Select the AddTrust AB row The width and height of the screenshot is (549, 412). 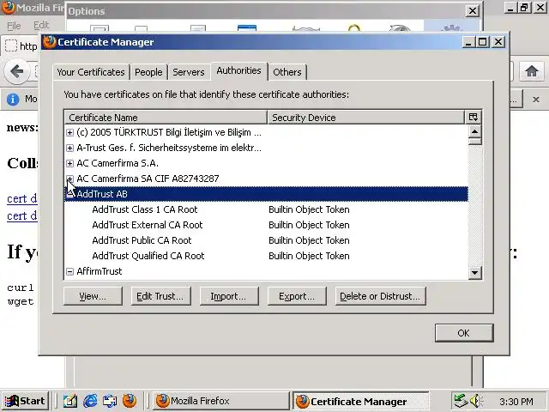tap(266, 194)
